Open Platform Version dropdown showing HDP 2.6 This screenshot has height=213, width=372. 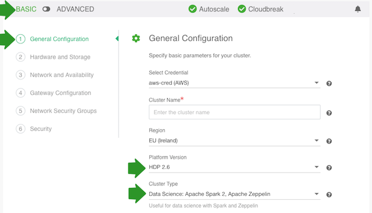coord(235,167)
